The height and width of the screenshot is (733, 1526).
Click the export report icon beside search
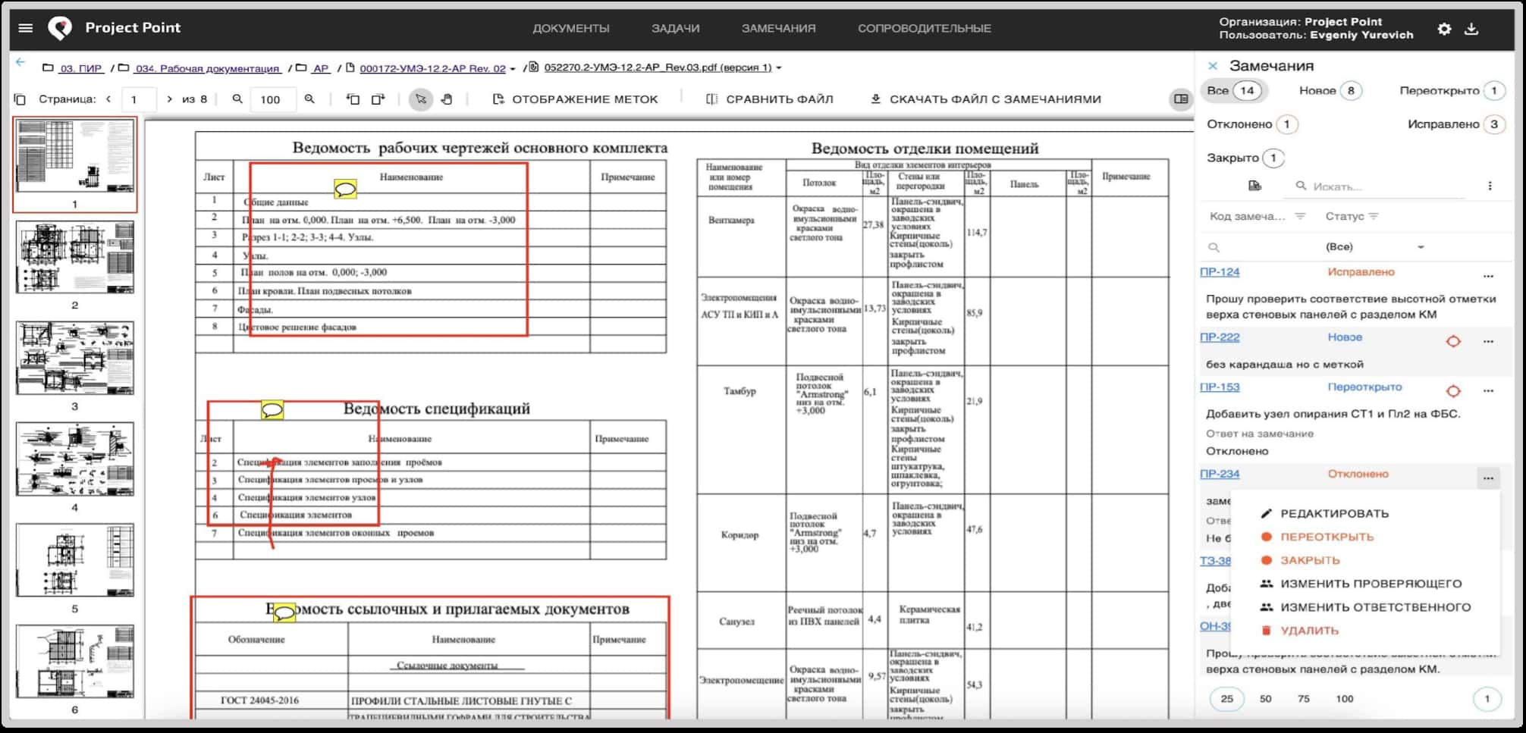click(x=1254, y=186)
